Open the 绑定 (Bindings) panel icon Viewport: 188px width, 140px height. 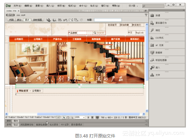(152, 30)
